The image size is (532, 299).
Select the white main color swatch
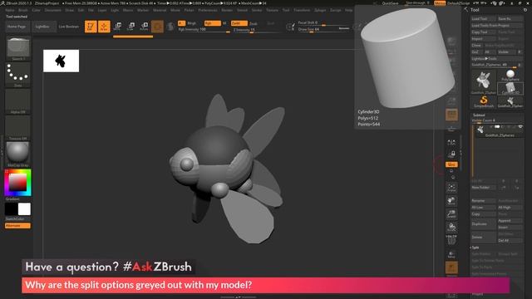[24, 209]
